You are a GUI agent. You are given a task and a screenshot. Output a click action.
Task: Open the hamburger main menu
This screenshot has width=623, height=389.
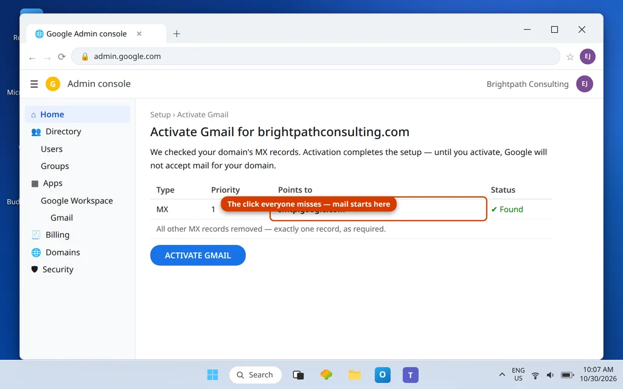pos(34,84)
